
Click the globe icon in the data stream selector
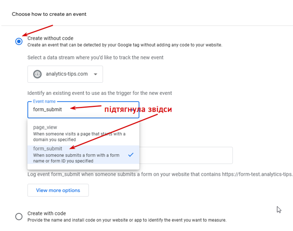(x=37, y=74)
